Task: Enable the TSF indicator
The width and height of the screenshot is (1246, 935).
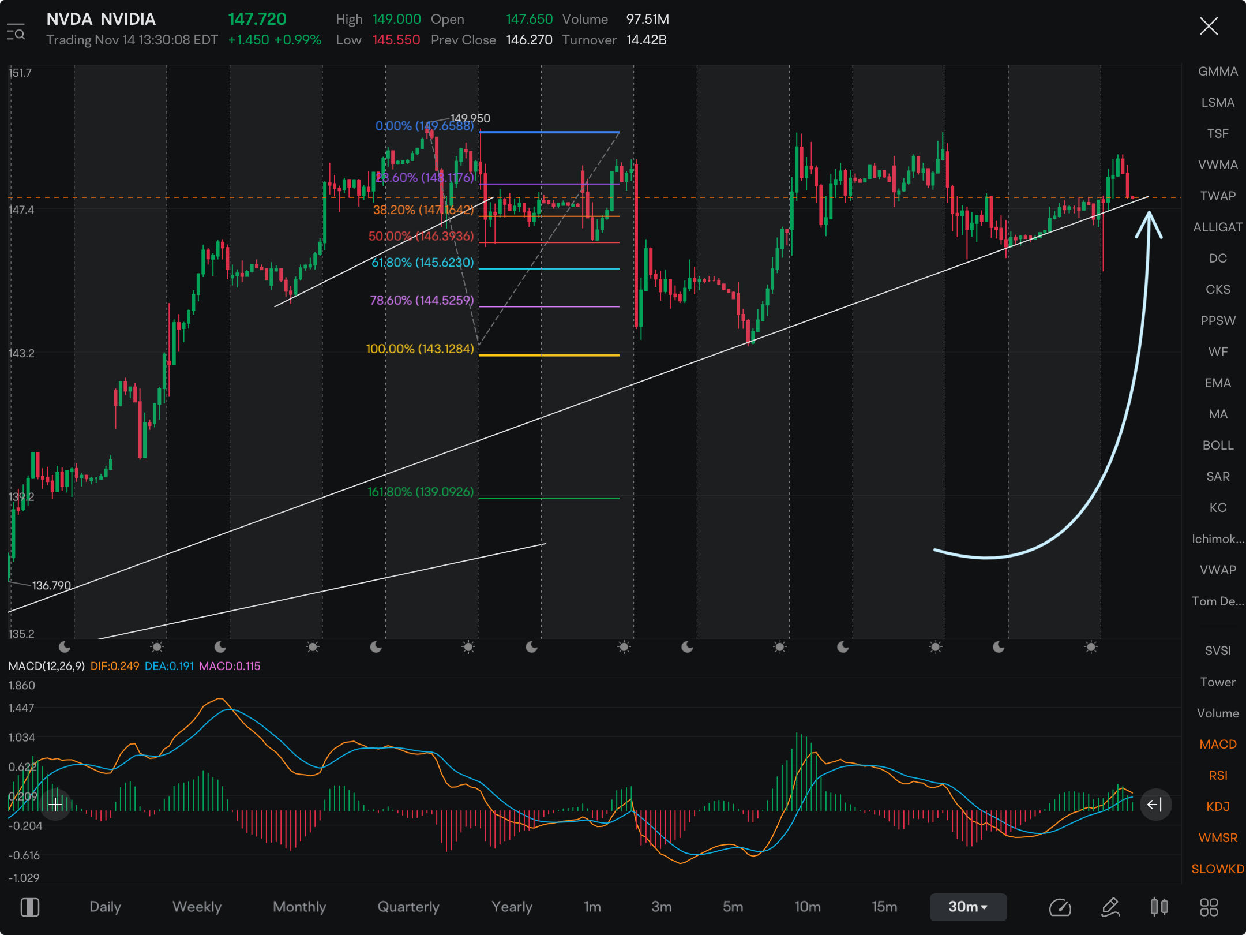Action: tap(1218, 134)
